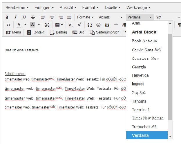Image resolution: width=181 pixels, height=144 pixels.
Task: Open the Werkzeuge menu
Action: (138, 7)
